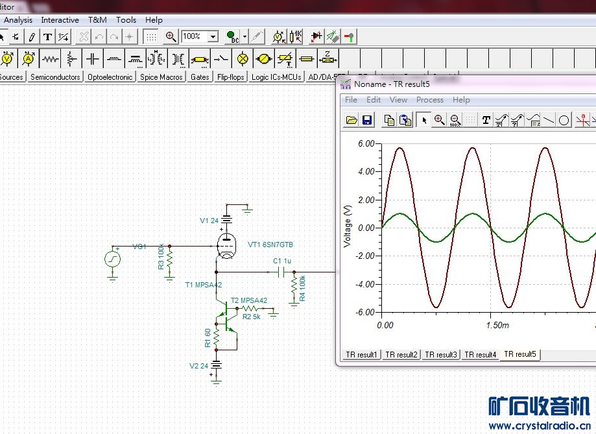Copy the diagram using the copy icon

coord(389,120)
